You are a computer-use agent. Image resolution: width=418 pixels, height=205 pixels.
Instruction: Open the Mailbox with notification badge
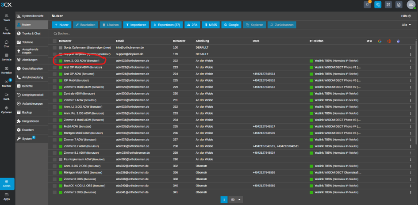7,84
